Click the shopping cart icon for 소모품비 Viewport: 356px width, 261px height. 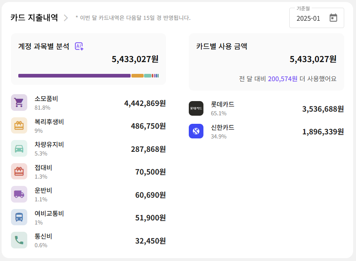(18, 102)
